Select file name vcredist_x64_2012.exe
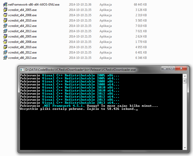 22,26
